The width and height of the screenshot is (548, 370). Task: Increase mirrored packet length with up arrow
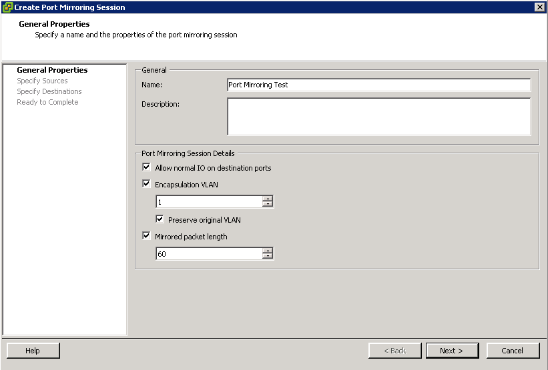(268, 251)
